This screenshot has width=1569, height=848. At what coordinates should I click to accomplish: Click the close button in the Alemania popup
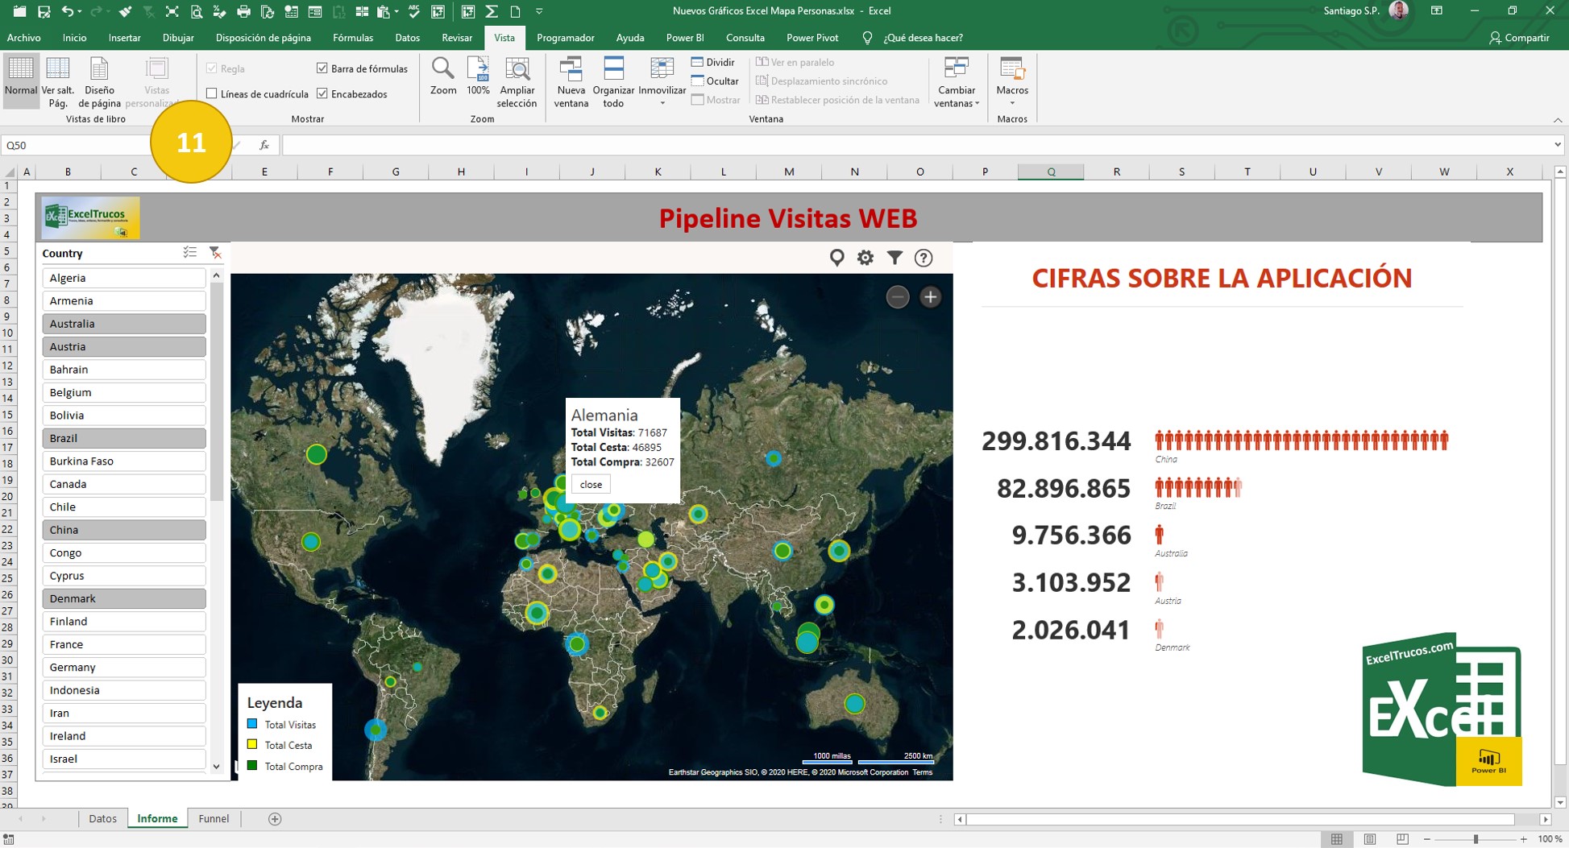click(x=590, y=484)
